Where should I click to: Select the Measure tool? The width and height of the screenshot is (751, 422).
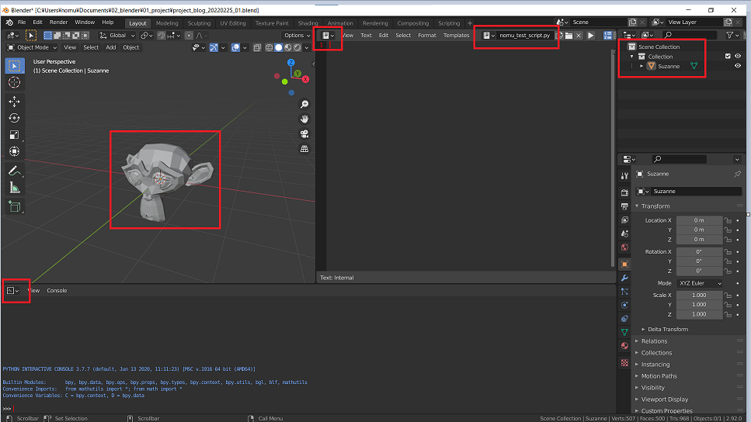(15, 188)
